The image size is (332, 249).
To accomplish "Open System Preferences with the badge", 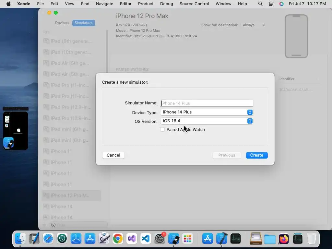I will tap(160, 239).
